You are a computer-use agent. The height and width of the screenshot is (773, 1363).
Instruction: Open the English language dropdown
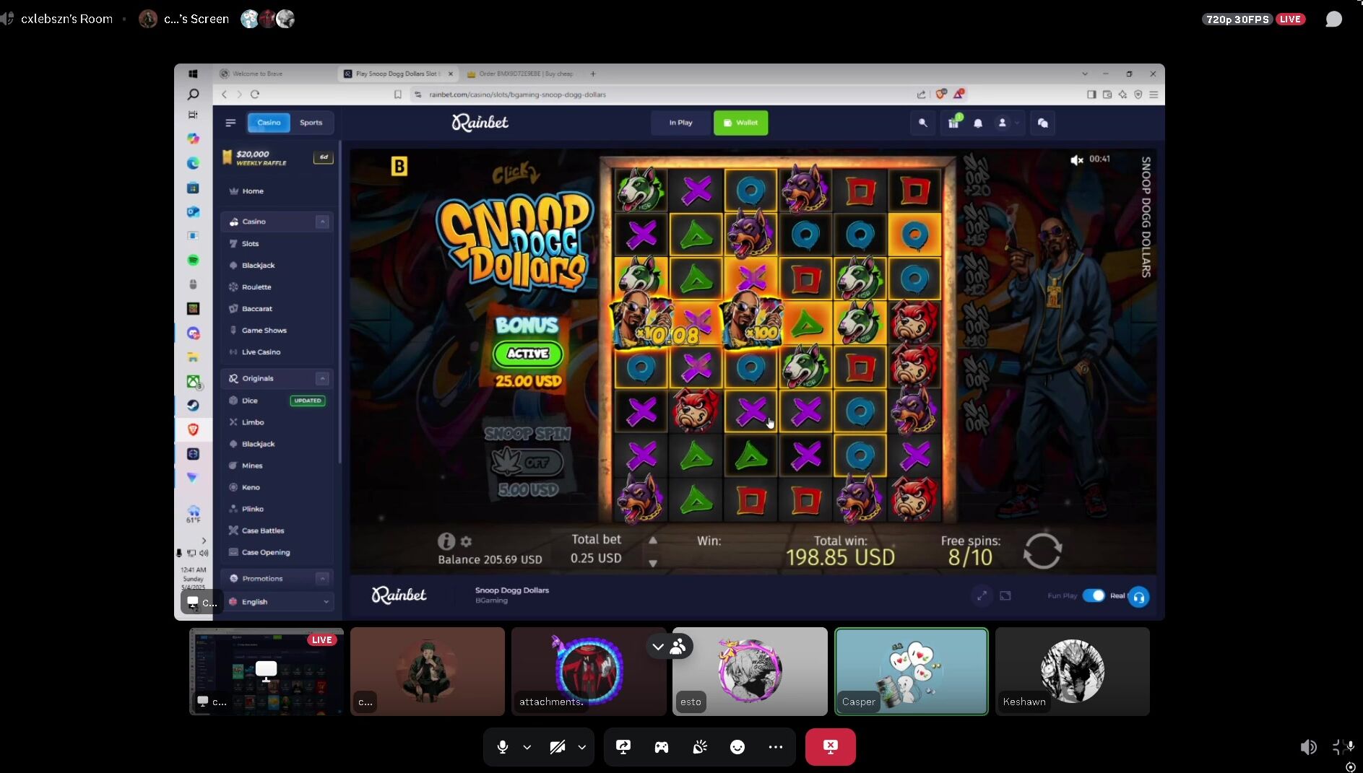[x=277, y=601]
